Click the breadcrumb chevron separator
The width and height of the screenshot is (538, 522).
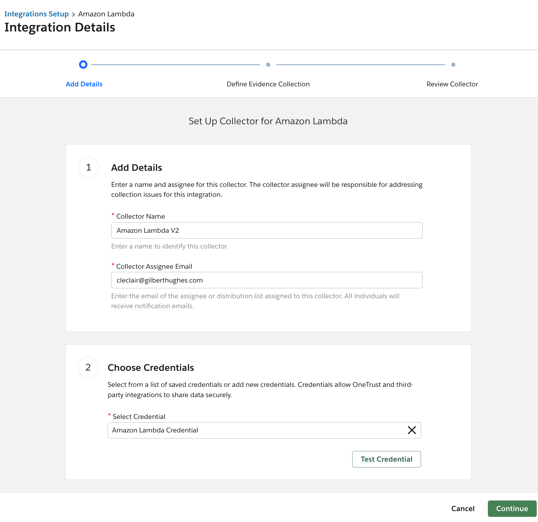74,14
